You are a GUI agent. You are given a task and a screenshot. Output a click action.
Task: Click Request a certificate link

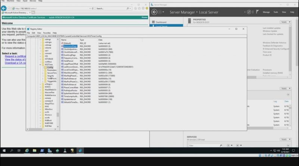point(15,56)
